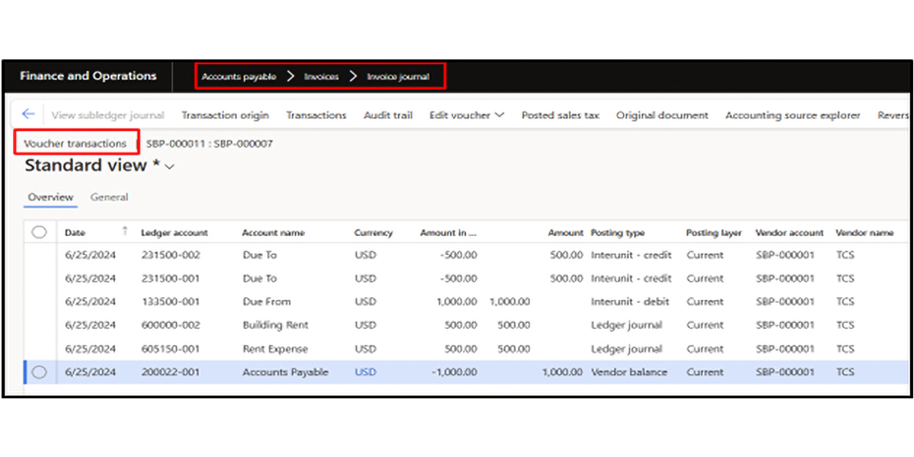Switch to the Overview tab
This screenshot has height=457, width=914.
[50, 197]
